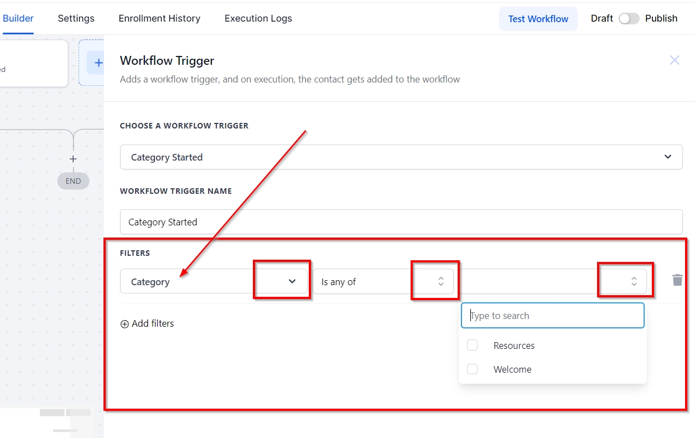Click Add filters link
The image size is (695, 438).
tap(147, 324)
